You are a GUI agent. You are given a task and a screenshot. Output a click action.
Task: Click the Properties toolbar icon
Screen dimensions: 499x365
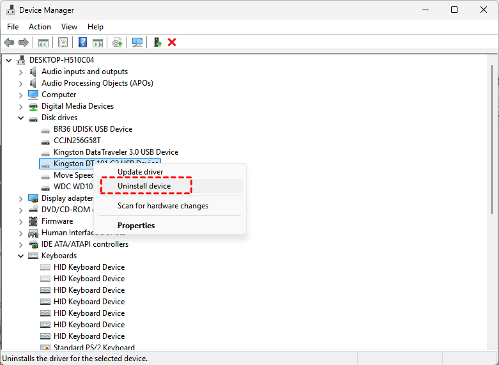click(x=63, y=42)
